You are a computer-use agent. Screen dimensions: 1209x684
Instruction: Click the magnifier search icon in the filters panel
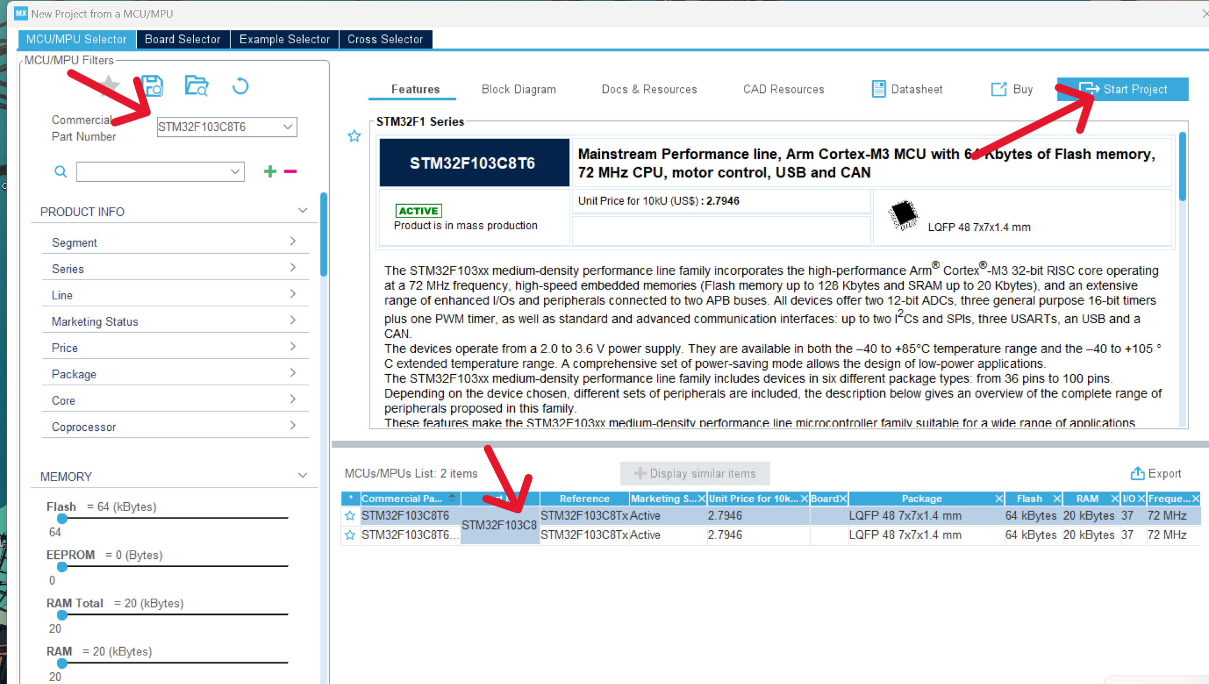click(x=60, y=171)
